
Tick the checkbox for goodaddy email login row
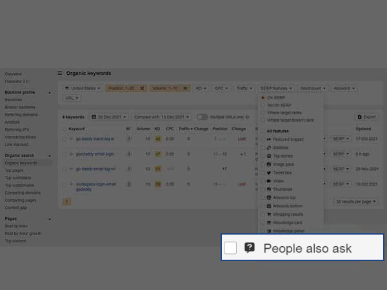click(64, 154)
